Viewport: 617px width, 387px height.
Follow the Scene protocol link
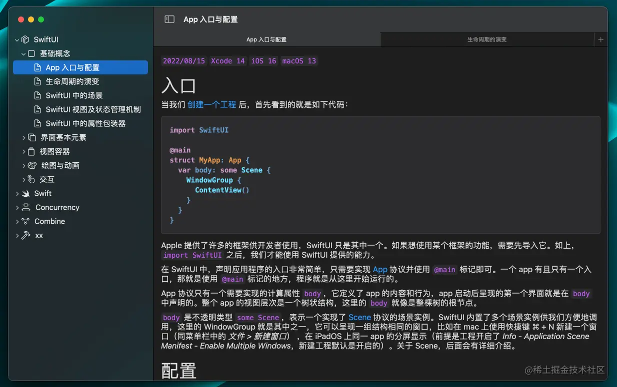(359, 317)
